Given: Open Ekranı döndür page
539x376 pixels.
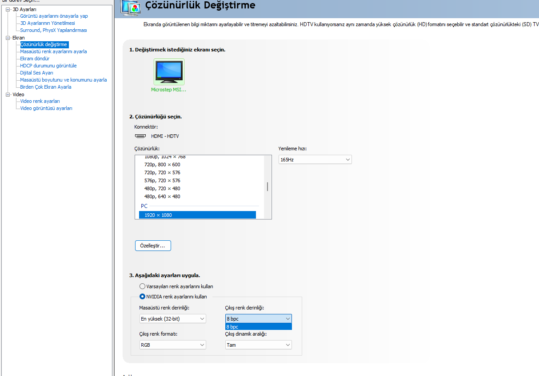Looking at the screenshot, I should coord(35,59).
